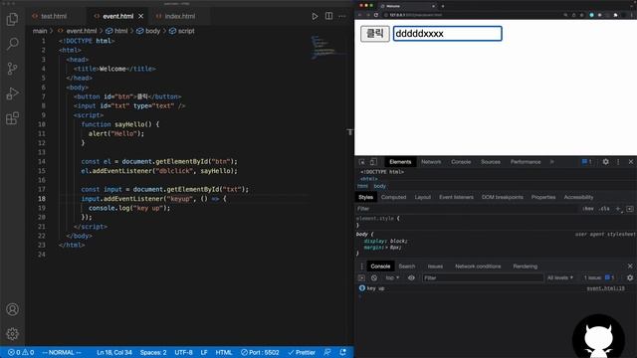Close the event.html editor tab
The image size is (637, 358).
click(x=141, y=16)
